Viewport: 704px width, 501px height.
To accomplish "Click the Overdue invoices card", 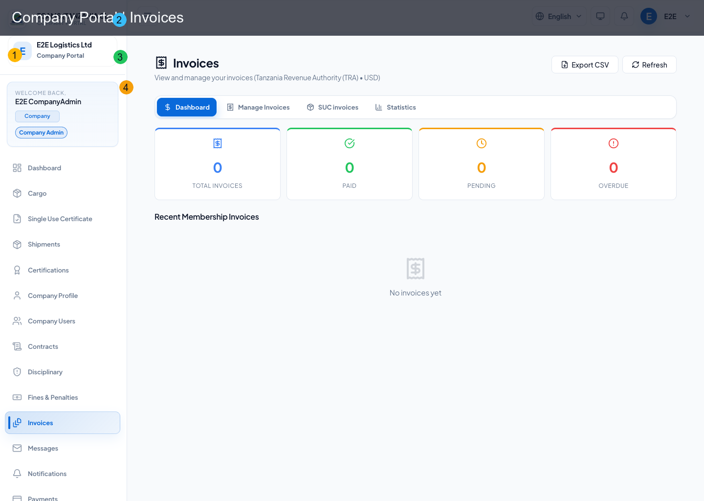I will pyautogui.click(x=614, y=164).
